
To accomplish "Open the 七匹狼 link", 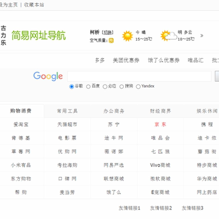I will pos(160,152).
